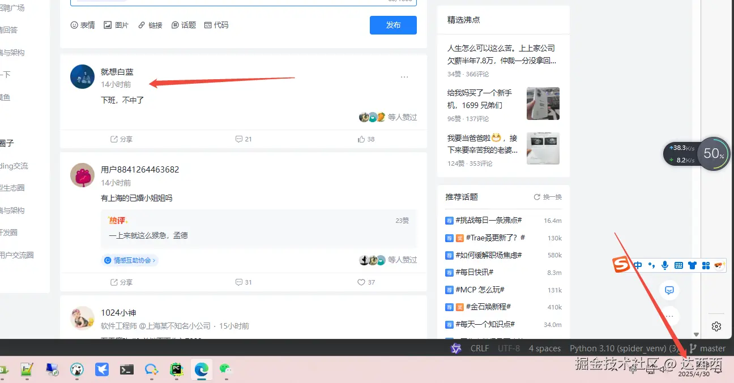Open the Sogou on-screen keyboard icon
Screen dimensions: 734x383
[678, 265]
